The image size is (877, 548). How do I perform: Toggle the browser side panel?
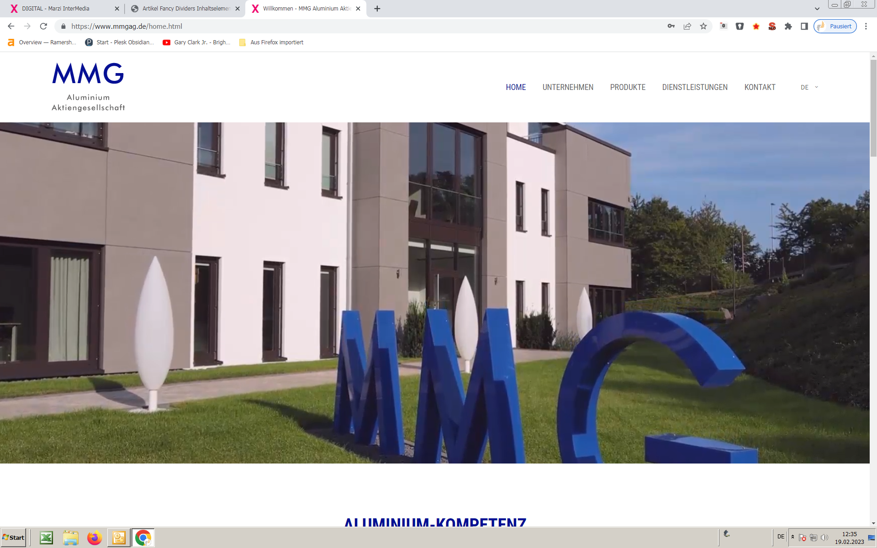804,26
